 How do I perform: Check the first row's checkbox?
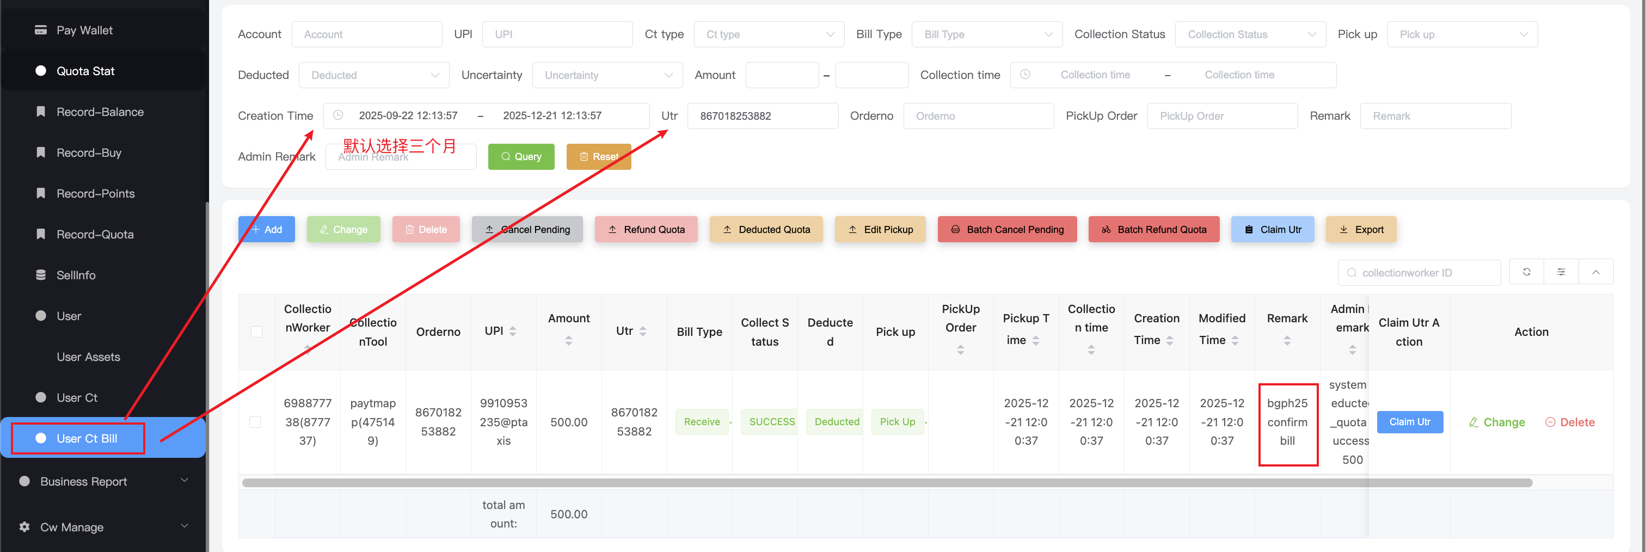(255, 422)
